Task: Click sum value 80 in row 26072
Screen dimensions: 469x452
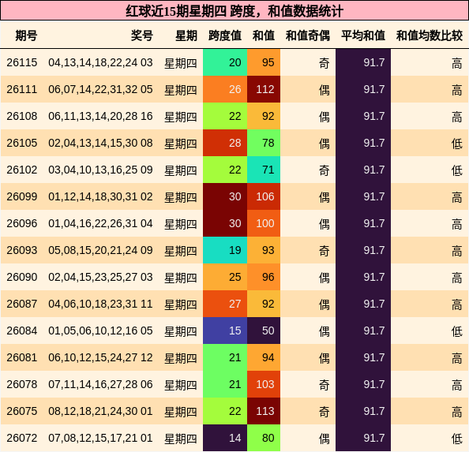Action: pos(264,438)
